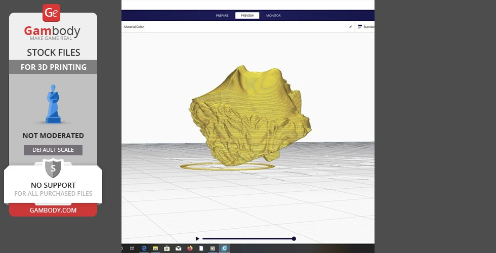The width and height of the screenshot is (496, 253).
Task: Launch Firefox from the taskbar
Action: click(x=189, y=248)
